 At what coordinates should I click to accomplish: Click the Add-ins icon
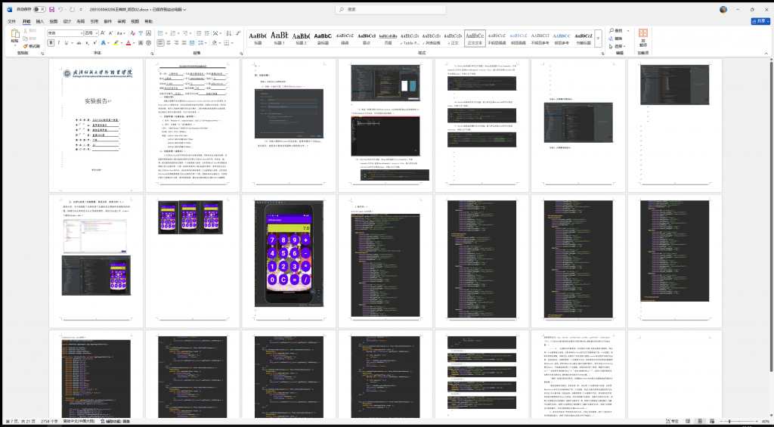coord(643,36)
